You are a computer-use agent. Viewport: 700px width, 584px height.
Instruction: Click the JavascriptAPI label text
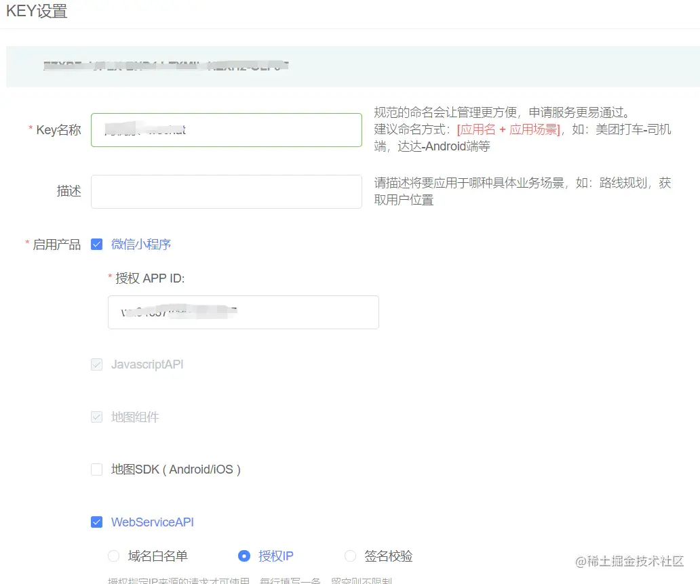tap(147, 364)
